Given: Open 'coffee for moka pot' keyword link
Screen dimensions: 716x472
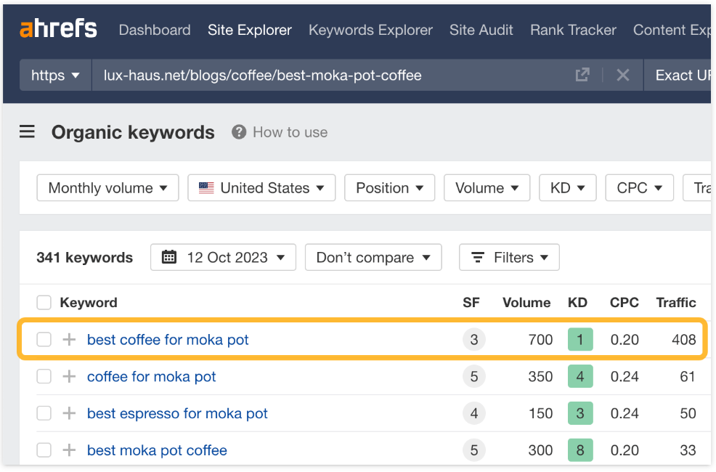Looking at the screenshot, I should coord(151,376).
